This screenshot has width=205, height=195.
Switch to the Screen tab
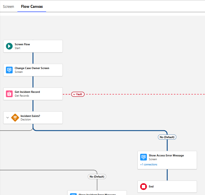tap(8, 7)
